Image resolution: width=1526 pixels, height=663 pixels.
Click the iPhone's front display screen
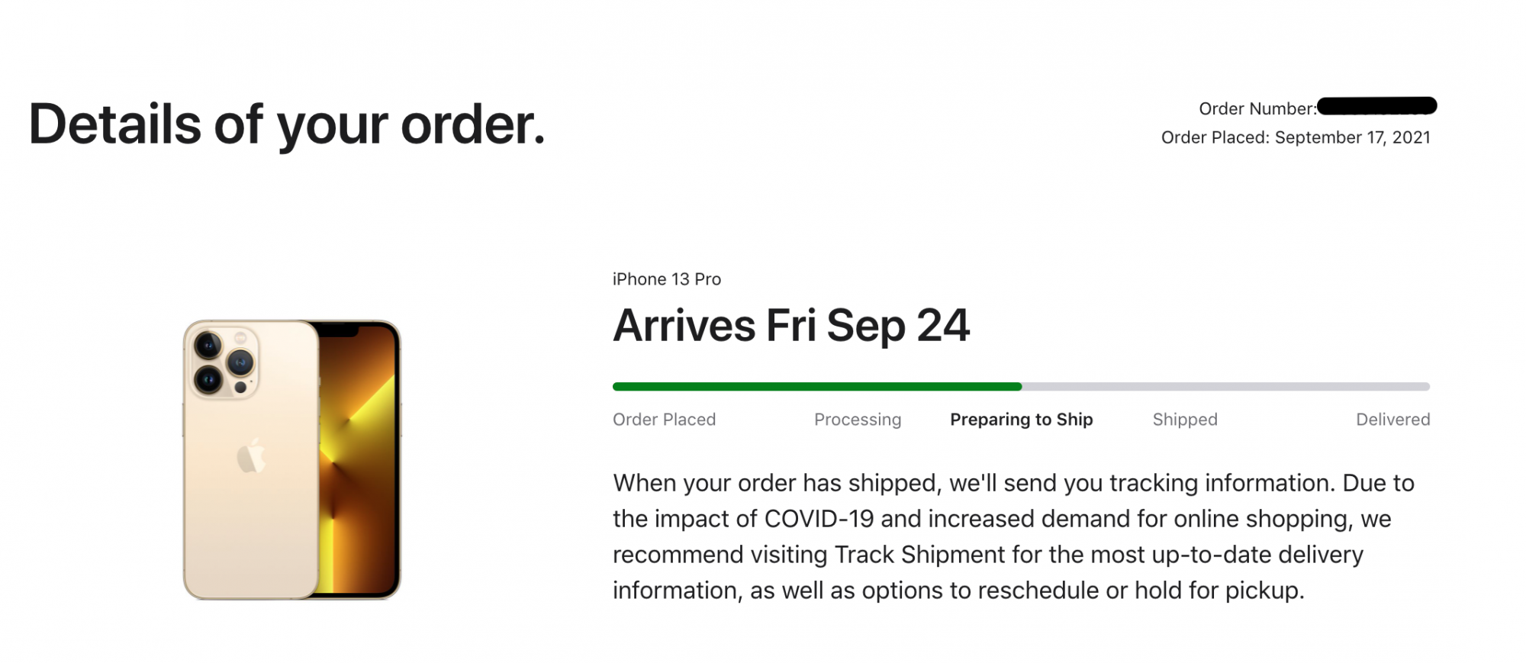click(359, 459)
